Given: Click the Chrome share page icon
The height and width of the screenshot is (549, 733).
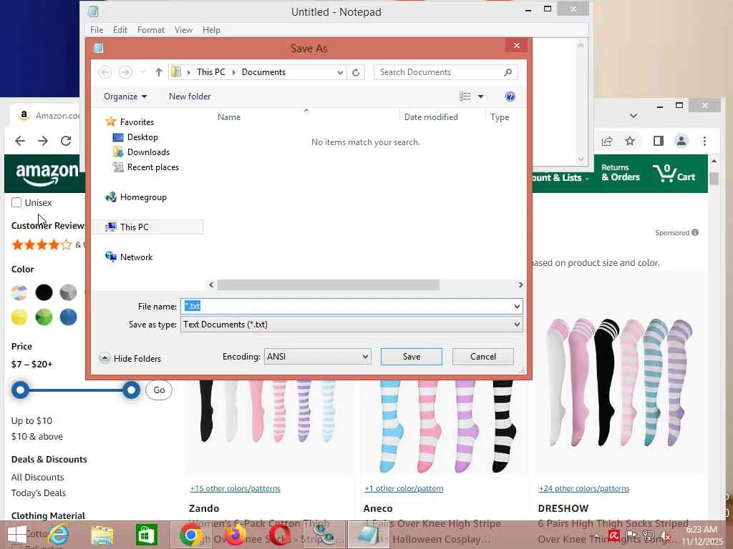Looking at the screenshot, I should 607,141.
